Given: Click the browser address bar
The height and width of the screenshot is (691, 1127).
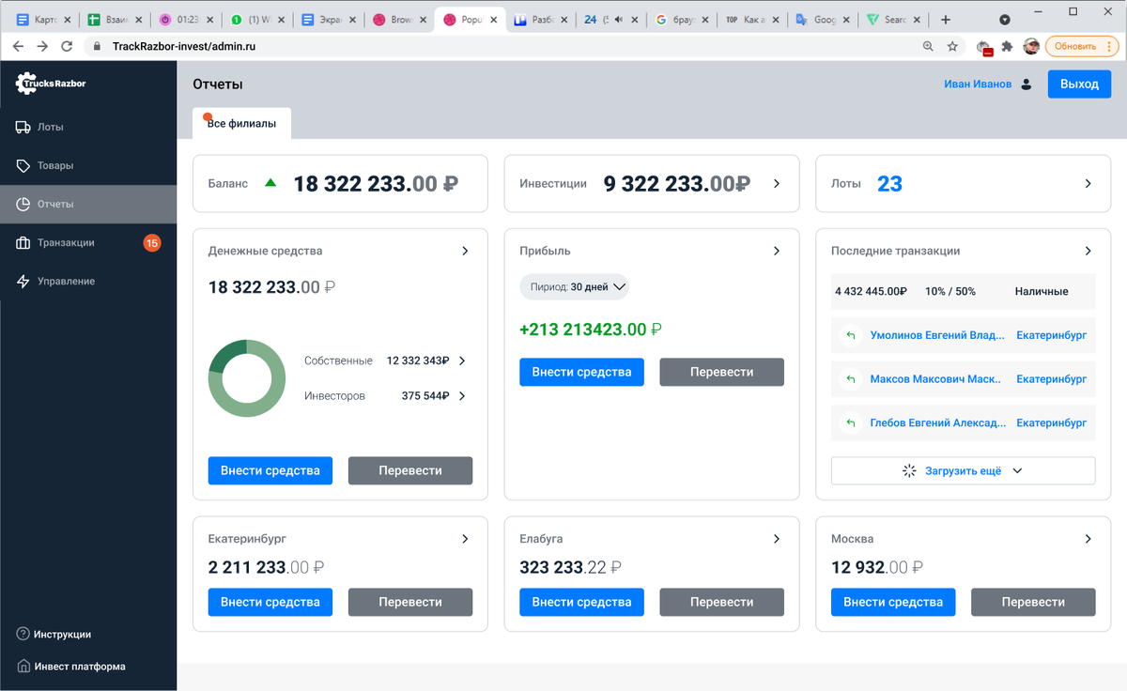Looking at the screenshot, I should pos(282,45).
